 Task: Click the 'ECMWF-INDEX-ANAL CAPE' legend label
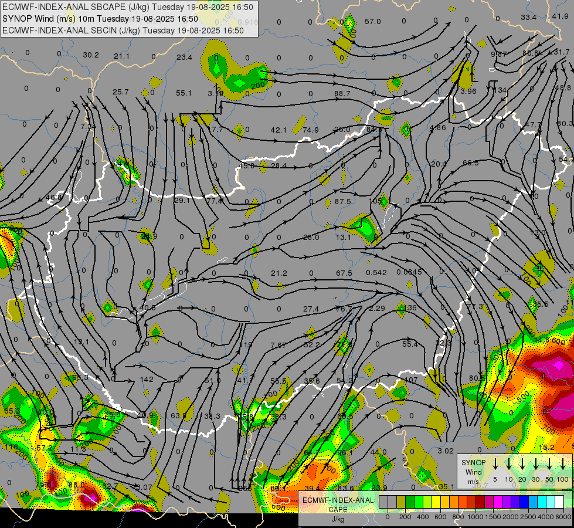(x=338, y=505)
